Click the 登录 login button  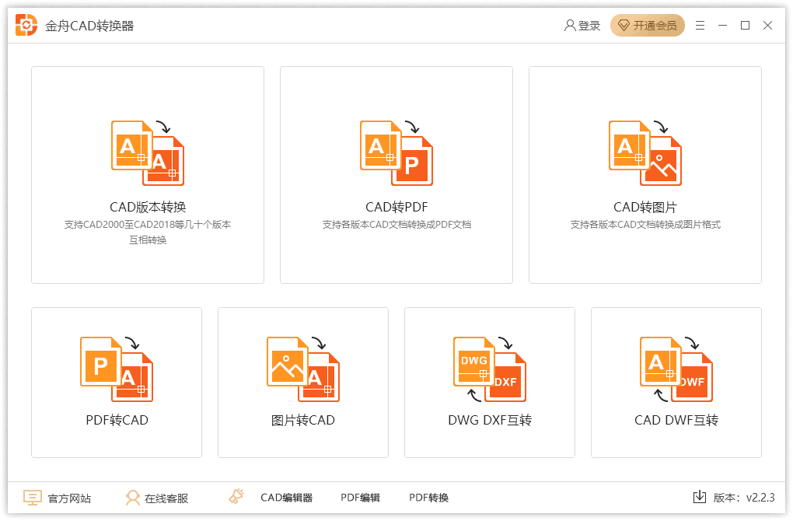click(582, 26)
